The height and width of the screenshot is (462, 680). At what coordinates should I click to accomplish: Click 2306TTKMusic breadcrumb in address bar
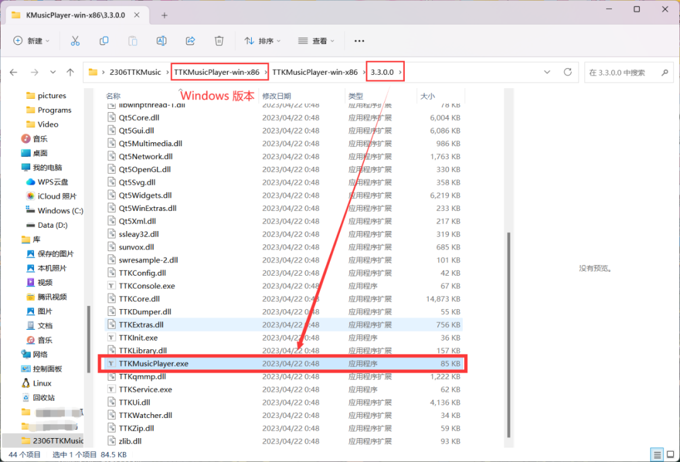pyautogui.click(x=135, y=72)
